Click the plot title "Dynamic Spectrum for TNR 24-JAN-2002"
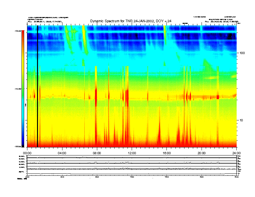Viewport: 255px width, 197px height. click(x=131, y=21)
